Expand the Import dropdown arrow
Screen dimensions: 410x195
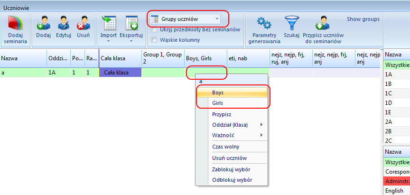(x=109, y=41)
